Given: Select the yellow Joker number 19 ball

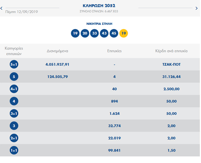Looking at the screenshot, I should [x=123, y=33].
